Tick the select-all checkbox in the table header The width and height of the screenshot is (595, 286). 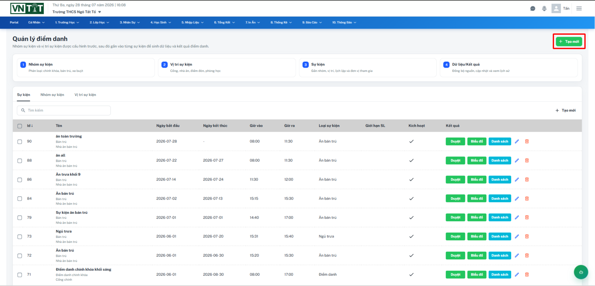pyautogui.click(x=20, y=126)
